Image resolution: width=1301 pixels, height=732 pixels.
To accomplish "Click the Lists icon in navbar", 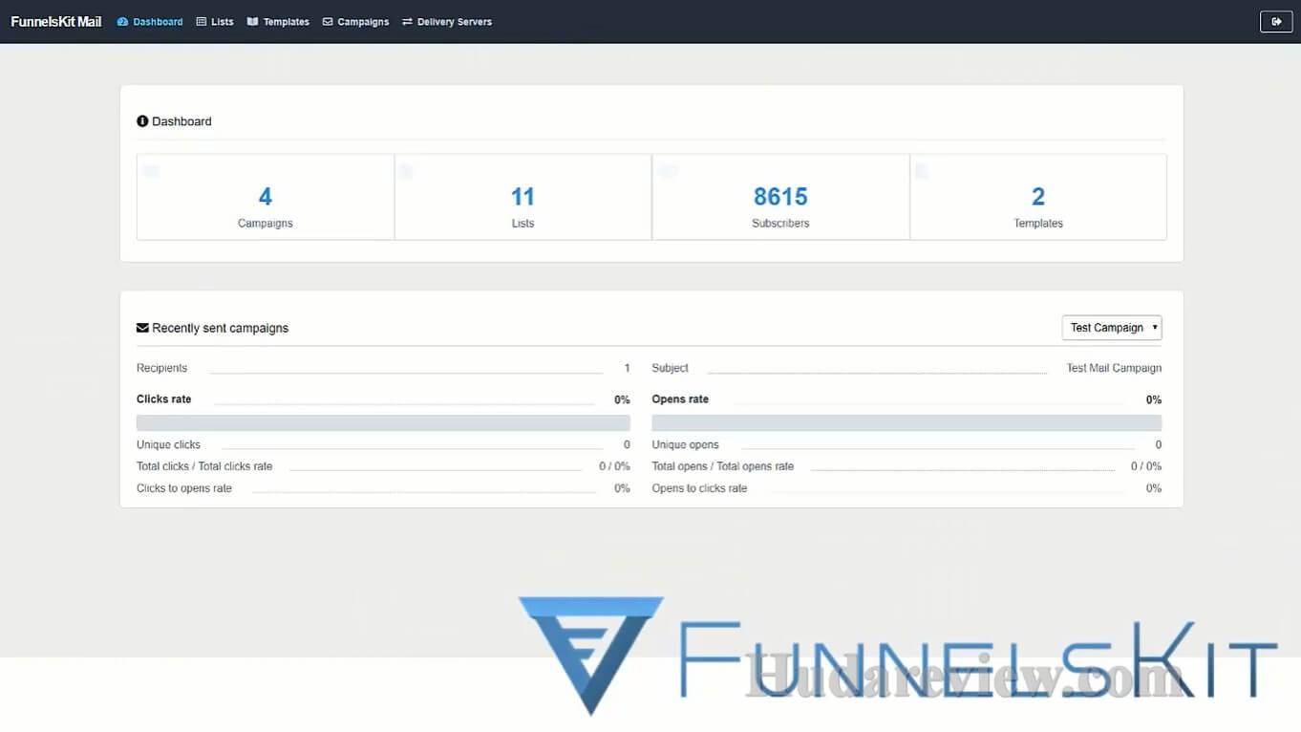I will (202, 22).
